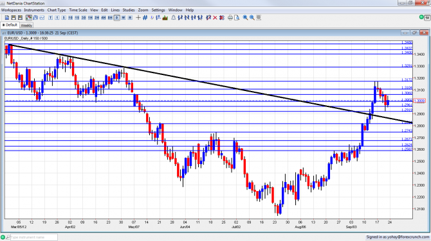The height and width of the screenshot is (241, 431).
Task: Click the EUR/USD Daily chart title text
Action: pos(26,38)
